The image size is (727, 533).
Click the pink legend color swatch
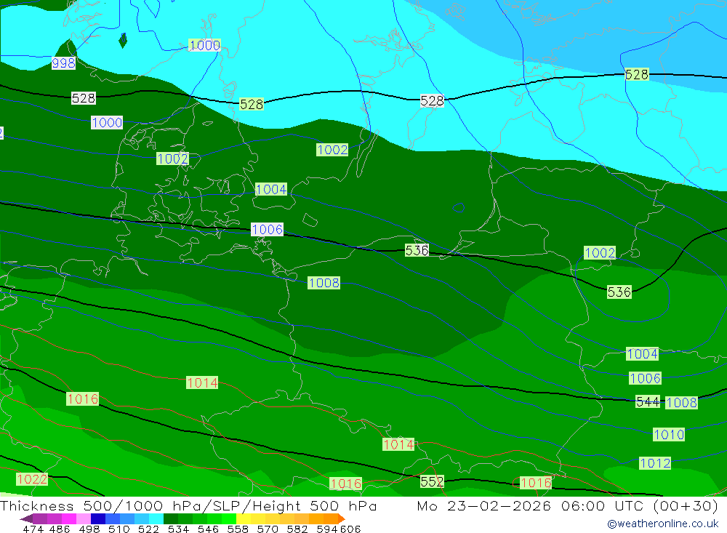[82, 518]
